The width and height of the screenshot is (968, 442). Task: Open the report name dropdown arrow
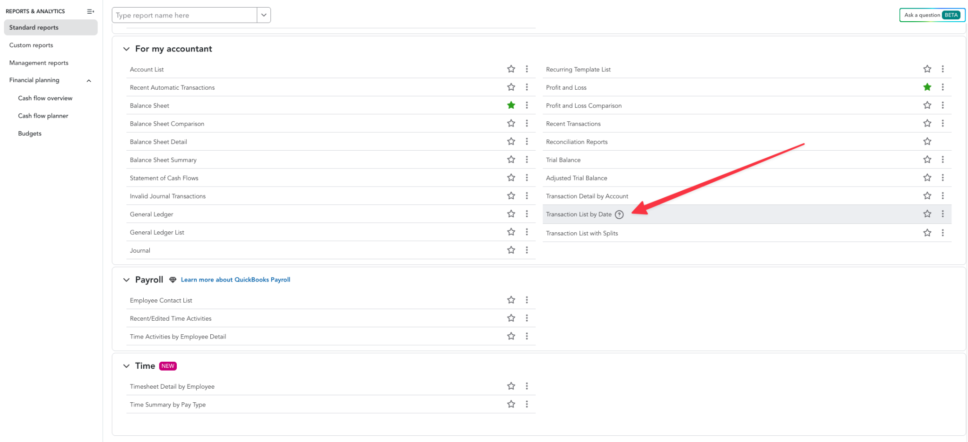[264, 15]
